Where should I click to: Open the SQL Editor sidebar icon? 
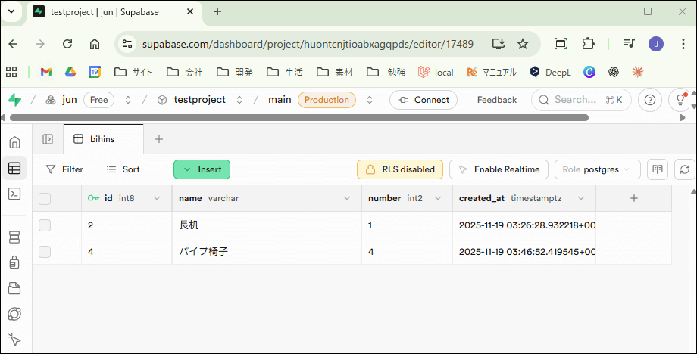click(x=14, y=194)
